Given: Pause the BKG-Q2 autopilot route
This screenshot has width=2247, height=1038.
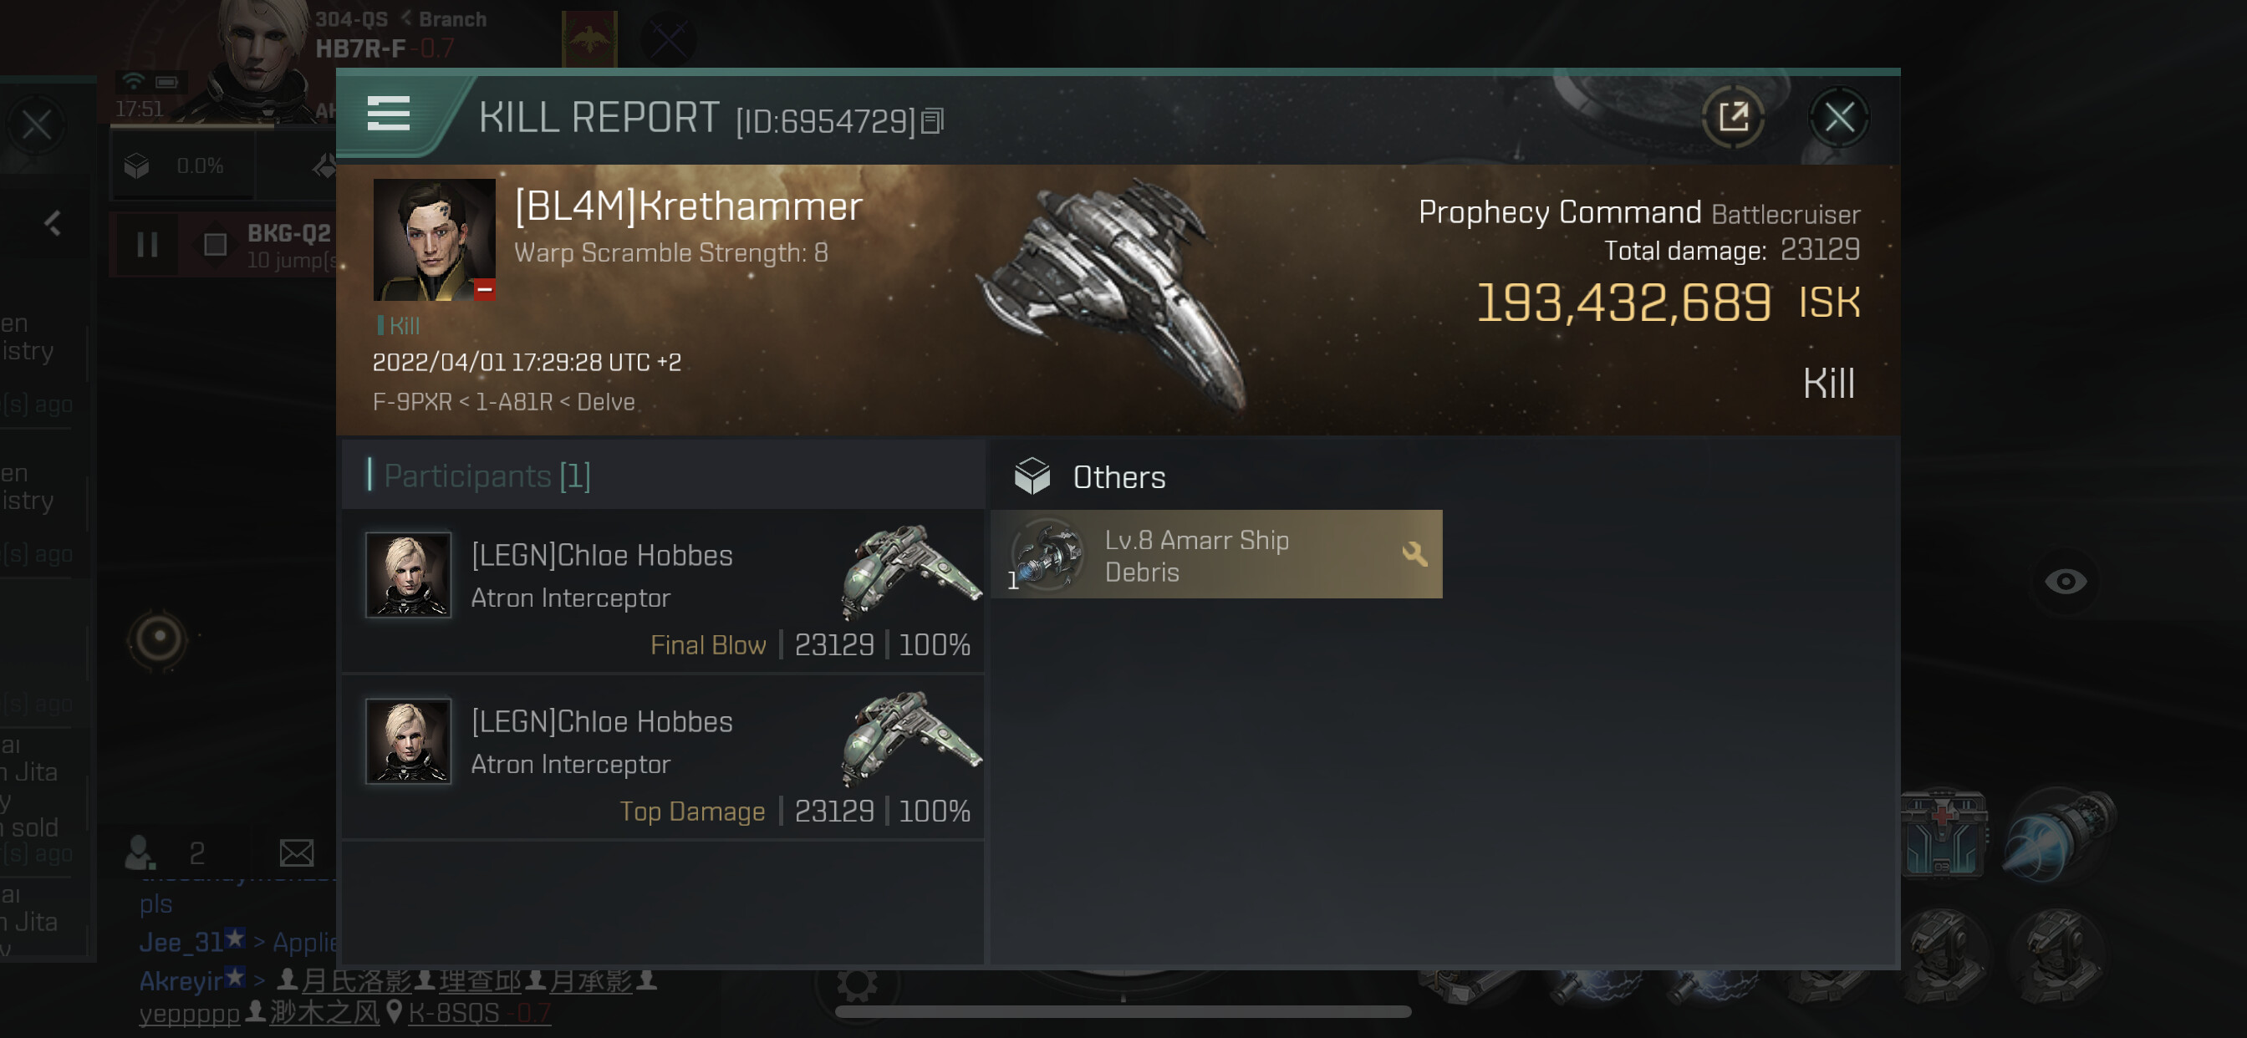Looking at the screenshot, I should pyautogui.click(x=147, y=245).
